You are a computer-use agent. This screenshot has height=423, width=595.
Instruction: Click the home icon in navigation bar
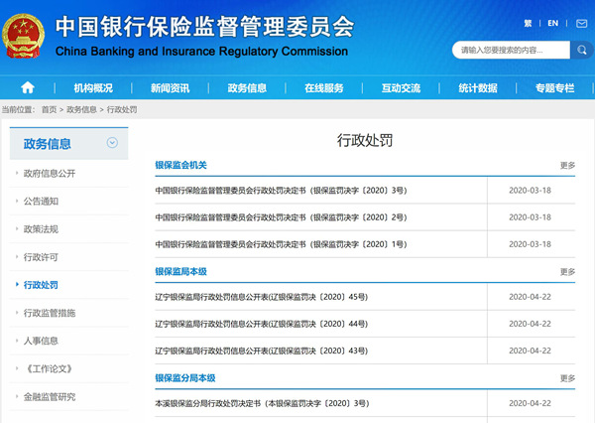tap(28, 87)
